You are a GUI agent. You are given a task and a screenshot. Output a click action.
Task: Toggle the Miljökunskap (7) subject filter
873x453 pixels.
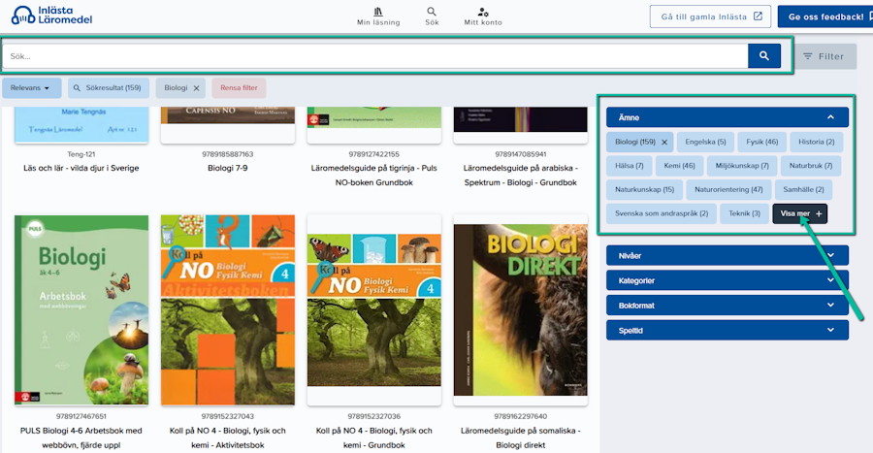click(x=742, y=166)
